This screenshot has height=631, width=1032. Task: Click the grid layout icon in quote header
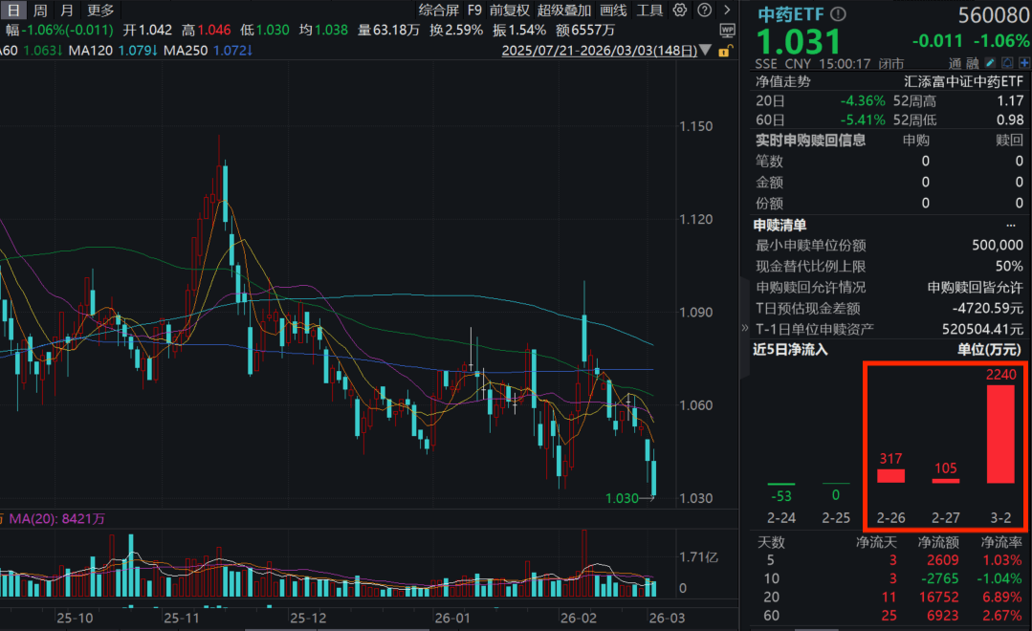click(1008, 63)
